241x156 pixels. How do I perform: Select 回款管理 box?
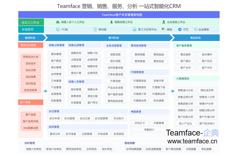coord(56,101)
